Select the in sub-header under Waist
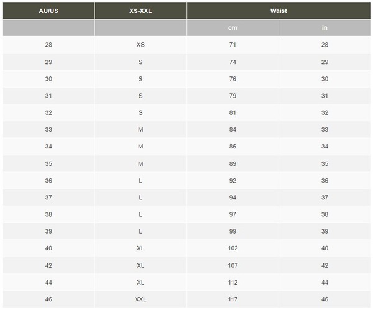 click(x=325, y=28)
